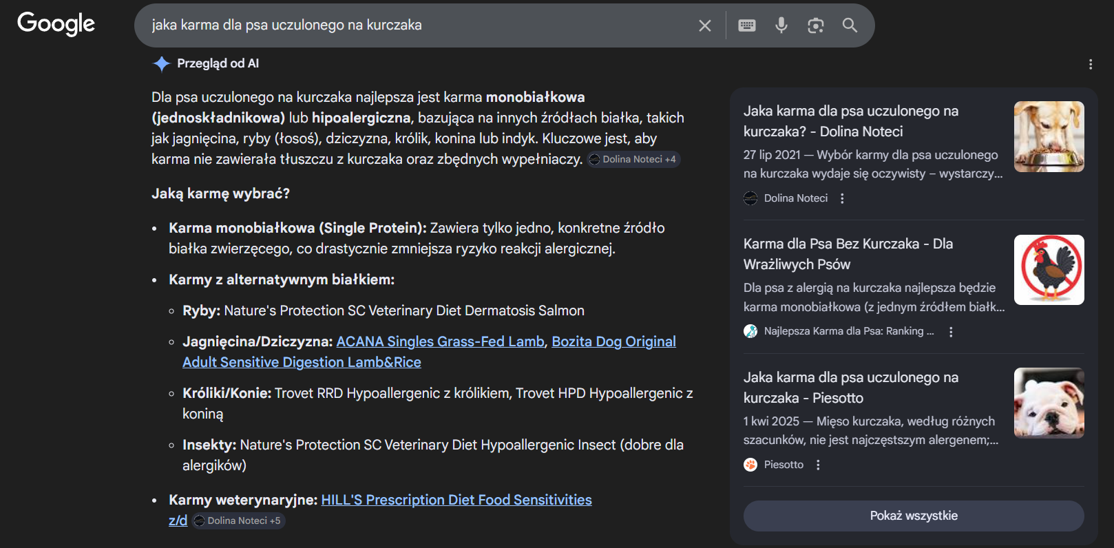Open the no-chicken sign thumbnail
Viewport: 1114px width, 548px height.
[x=1049, y=270]
